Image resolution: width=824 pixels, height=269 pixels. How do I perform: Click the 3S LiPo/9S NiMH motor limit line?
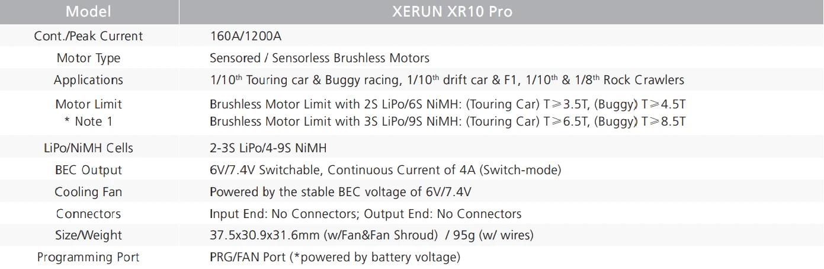(447, 121)
